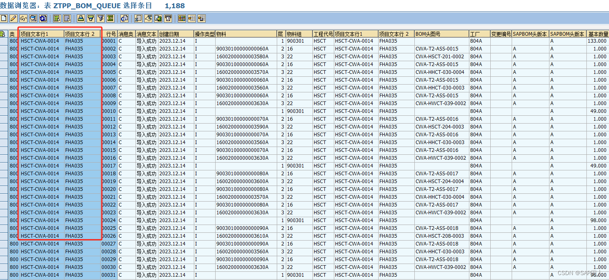The height and width of the screenshot is (280, 609).
Task: Click row number cell 00012
Action: tap(109, 127)
